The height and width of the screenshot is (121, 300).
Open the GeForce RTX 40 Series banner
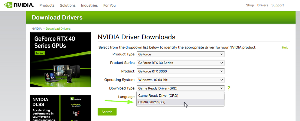click(x=60, y=60)
